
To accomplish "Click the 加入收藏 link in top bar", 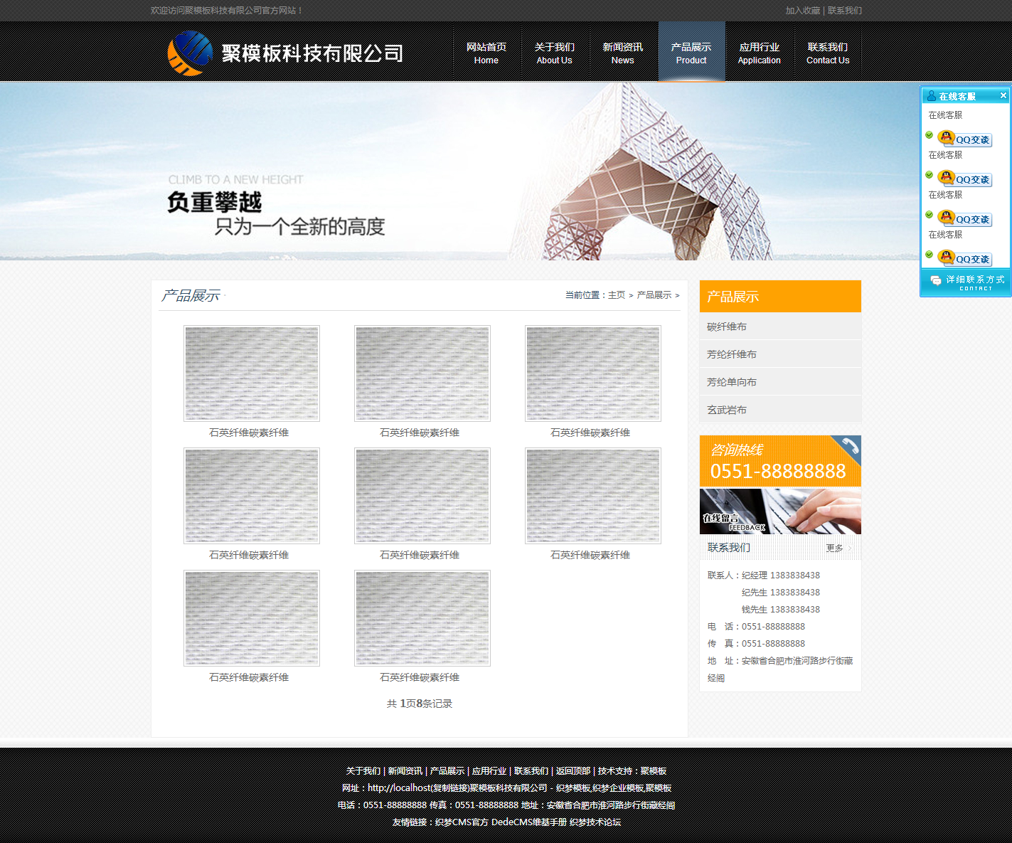I will (802, 11).
